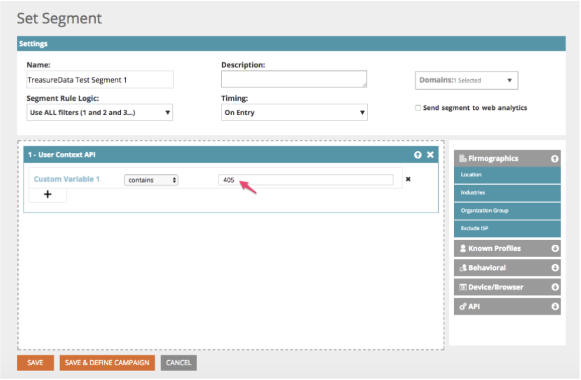Expand the Device/Browser section arrow
Screen dimensions: 581x380
tap(555, 287)
